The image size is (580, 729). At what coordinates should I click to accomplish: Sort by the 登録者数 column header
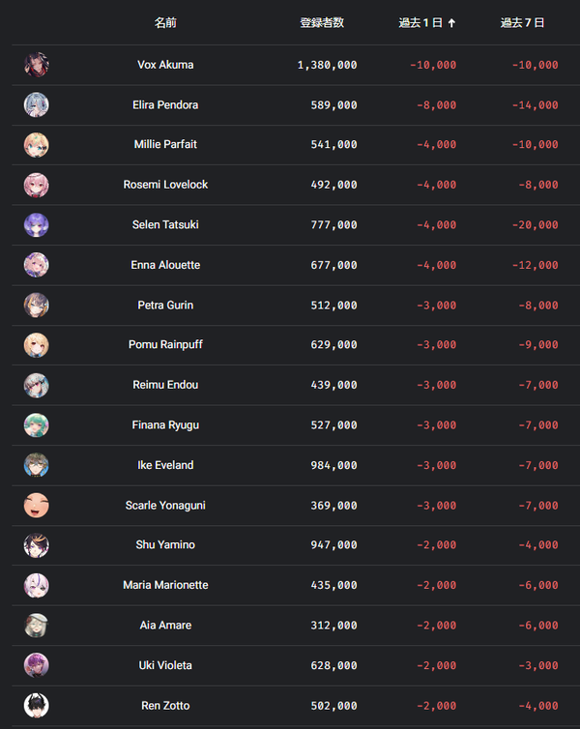(x=322, y=22)
